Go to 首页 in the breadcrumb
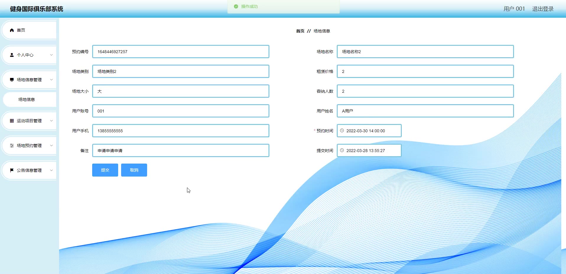Image resolution: width=566 pixels, height=274 pixels. [300, 31]
